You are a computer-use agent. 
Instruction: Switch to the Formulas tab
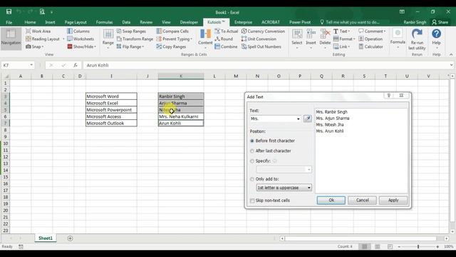(104, 22)
